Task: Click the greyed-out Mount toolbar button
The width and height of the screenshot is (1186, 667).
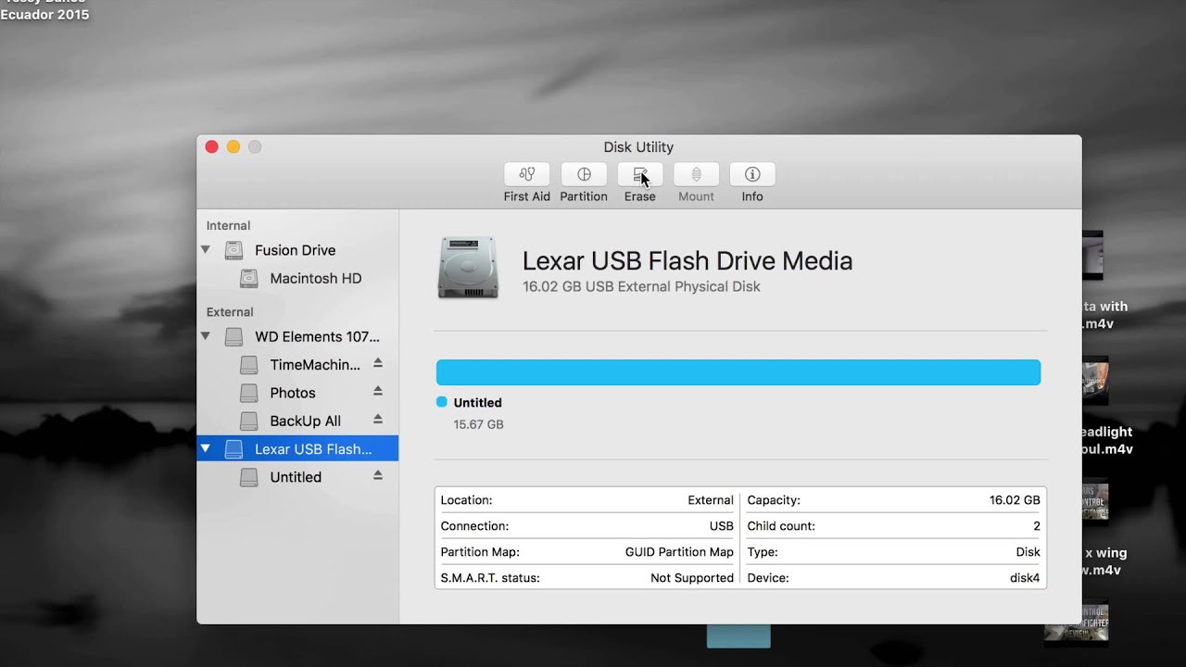Action: (x=696, y=174)
